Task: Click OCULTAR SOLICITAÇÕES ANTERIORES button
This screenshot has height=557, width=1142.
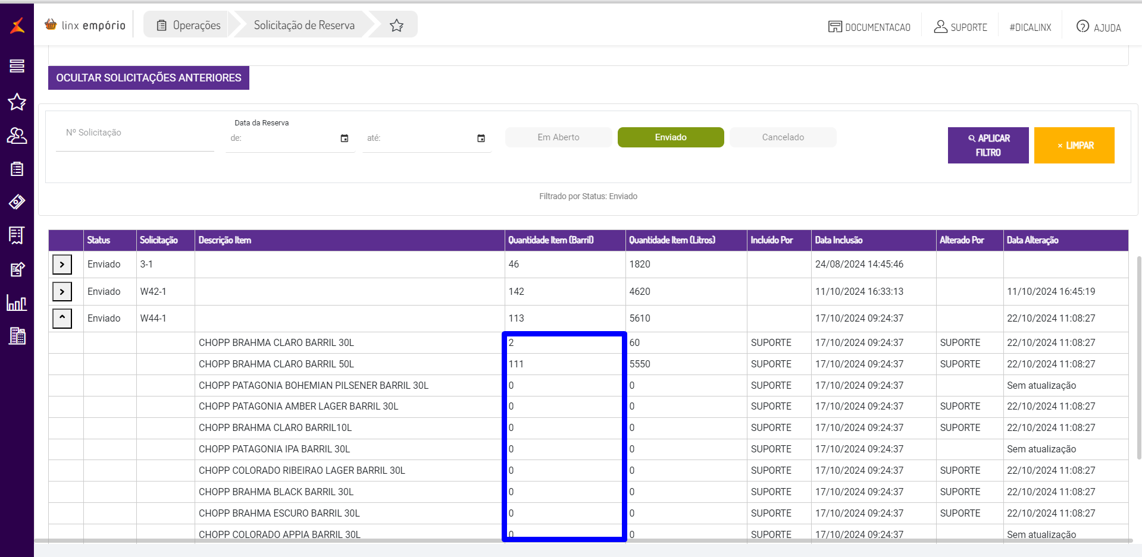Action: click(x=149, y=78)
